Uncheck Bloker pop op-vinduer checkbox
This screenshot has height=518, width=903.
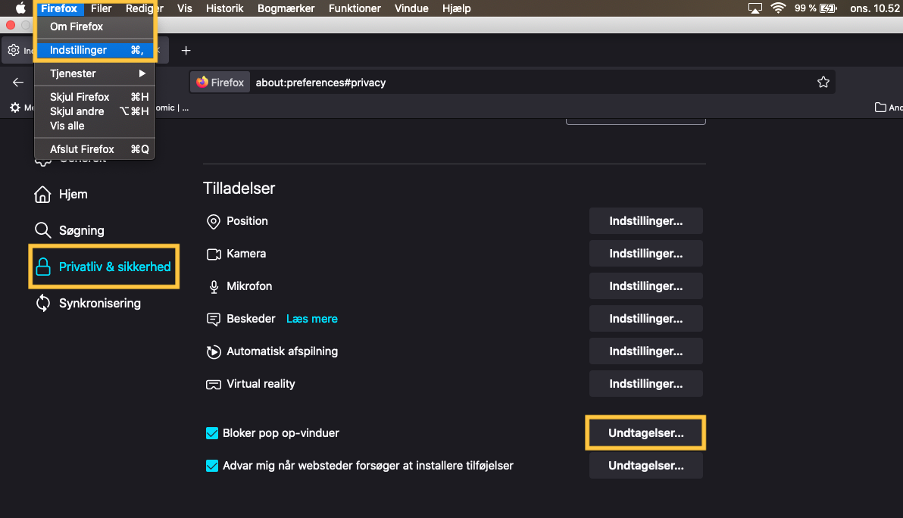pyautogui.click(x=212, y=434)
